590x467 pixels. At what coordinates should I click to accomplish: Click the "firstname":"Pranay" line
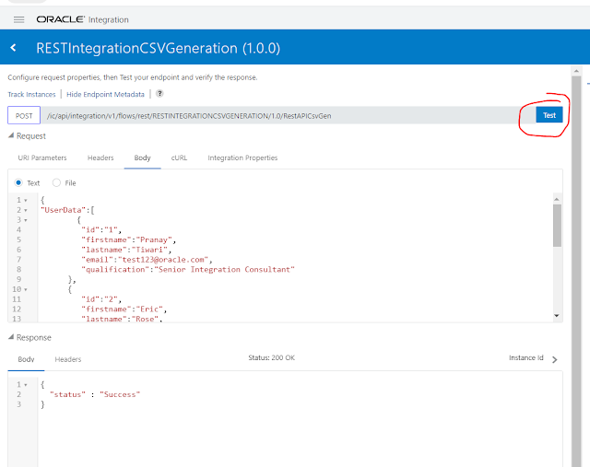(x=129, y=239)
